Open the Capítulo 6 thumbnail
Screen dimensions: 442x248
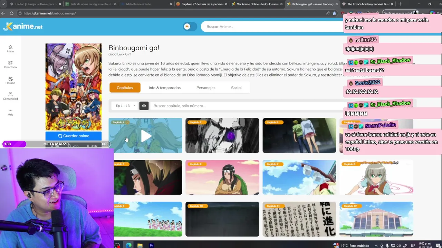click(222, 177)
